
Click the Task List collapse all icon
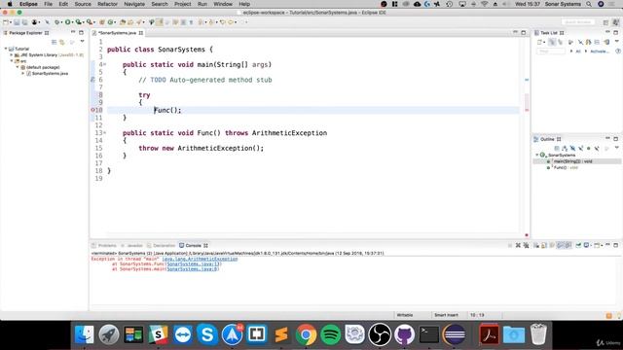pyautogui.click(x=597, y=42)
